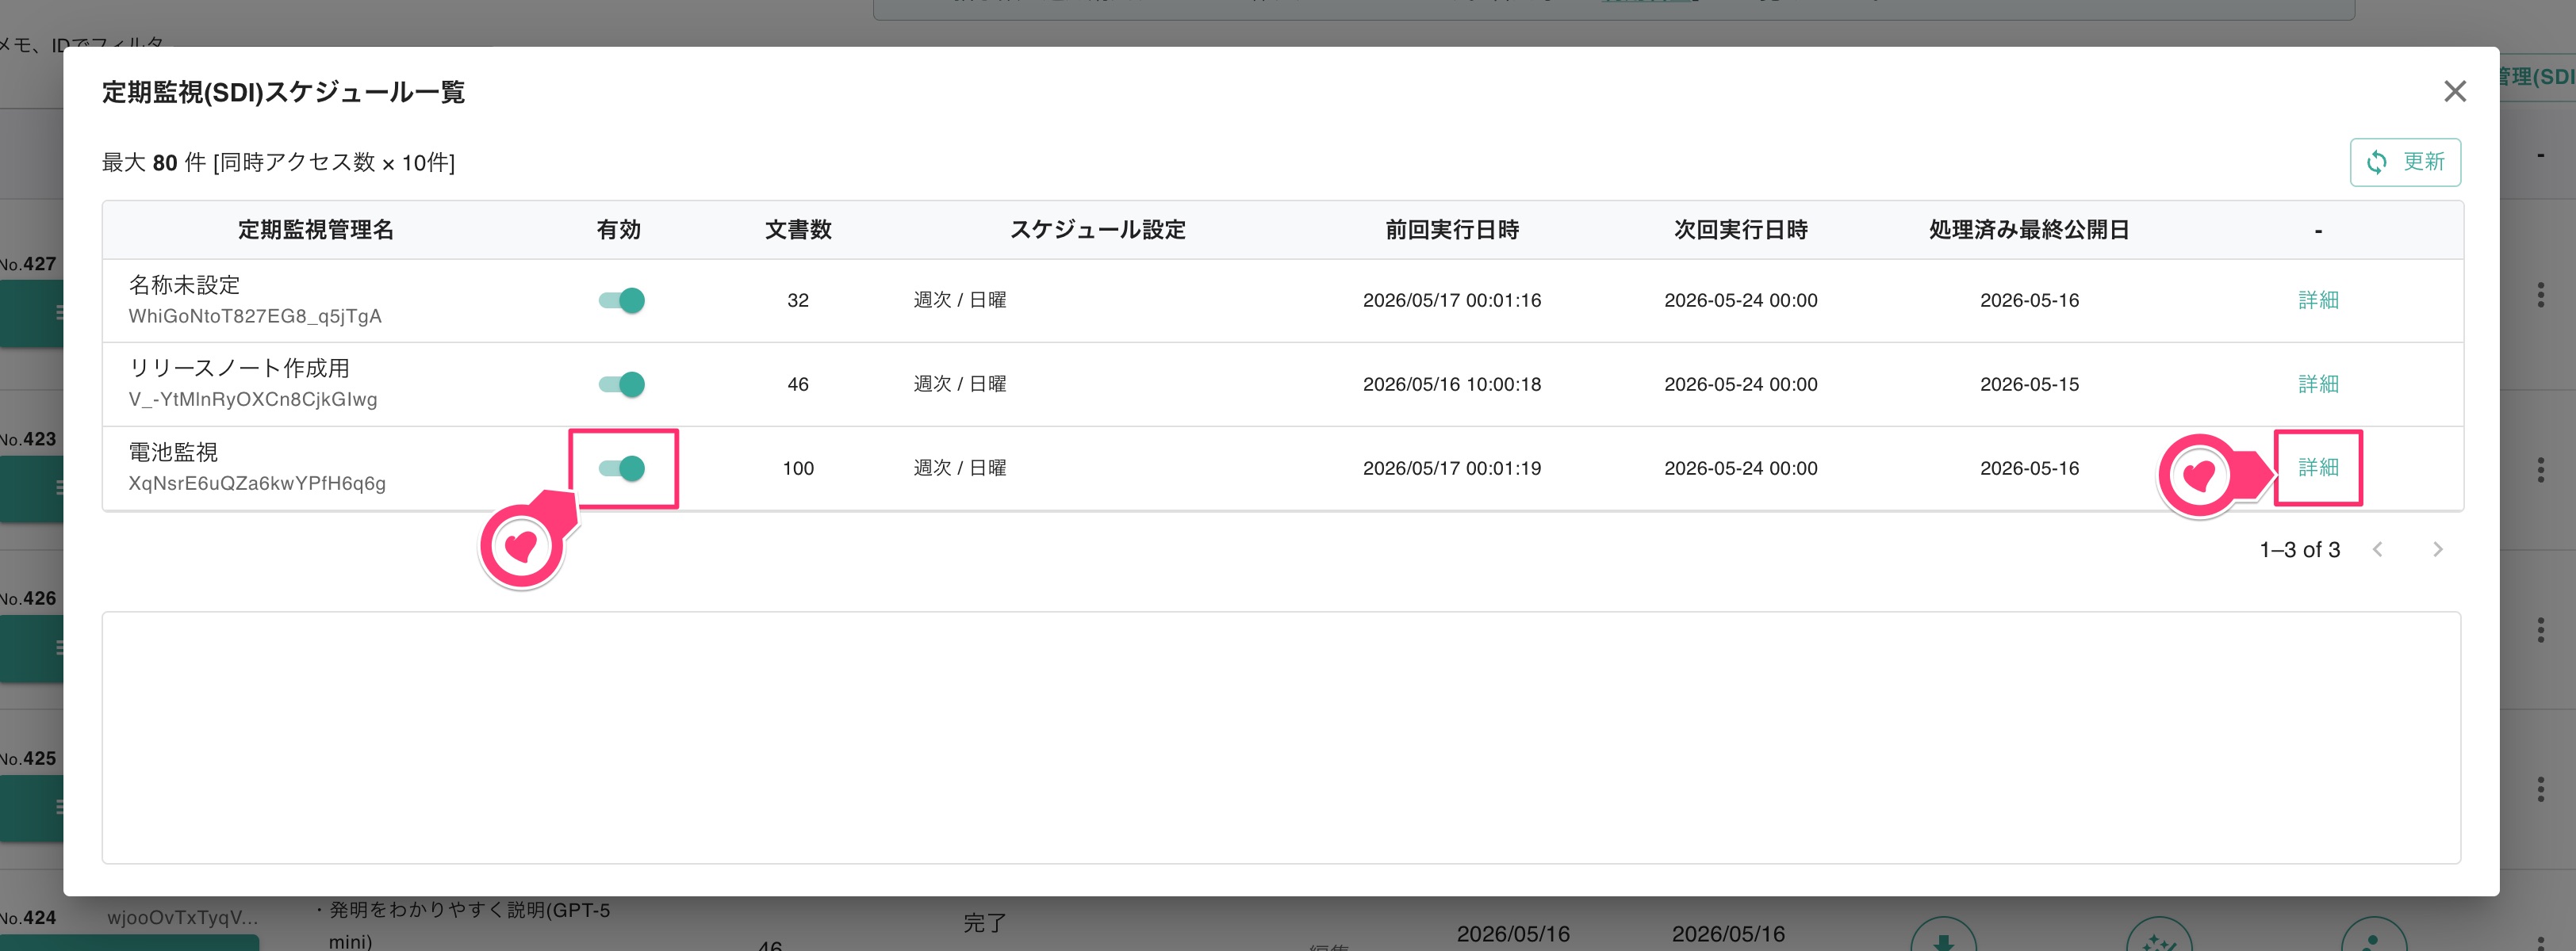Click last run time 2026/05/16 10:00:18
The width and height of the screenshot is (2576, 951).
point(1452,384)
